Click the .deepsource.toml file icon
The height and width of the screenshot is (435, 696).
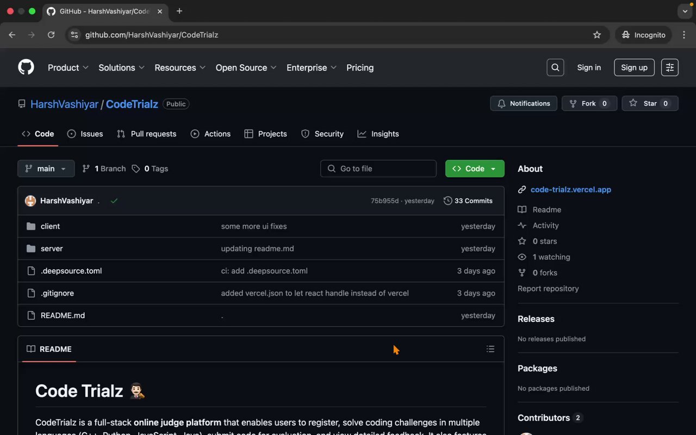30,271
